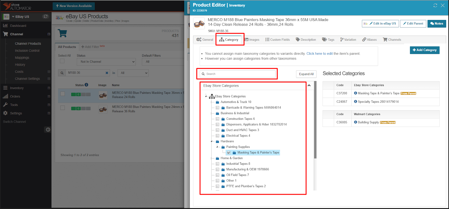Screen dimensions: 449x209
Task: Click the Store Automator logo
Action: pyautogui.click(x=17, y=6)
